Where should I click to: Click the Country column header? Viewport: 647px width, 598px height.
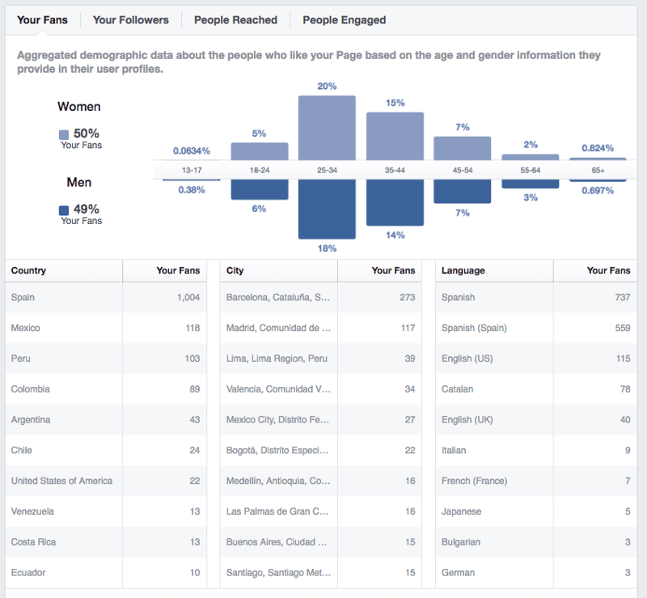29,271
